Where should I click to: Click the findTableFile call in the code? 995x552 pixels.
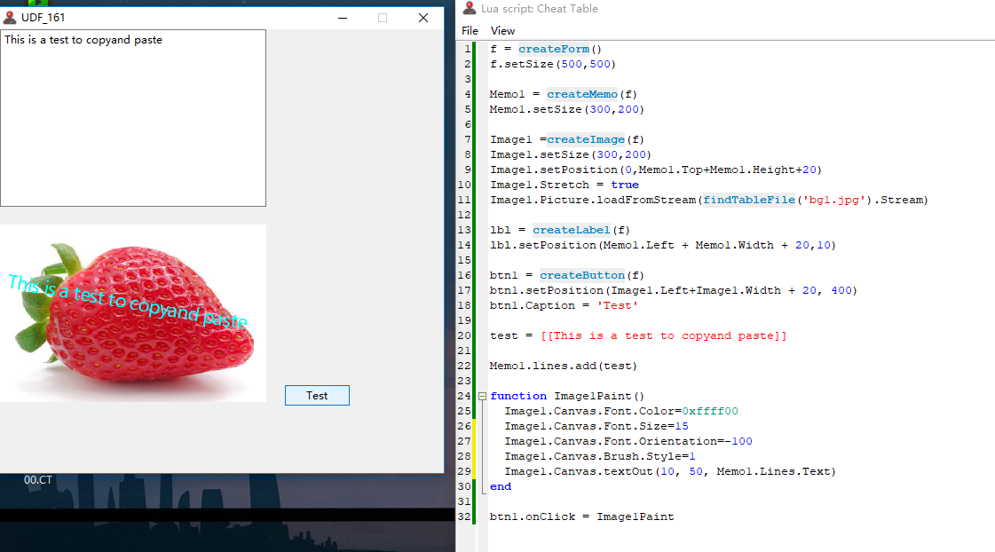[x=748, y=201]
